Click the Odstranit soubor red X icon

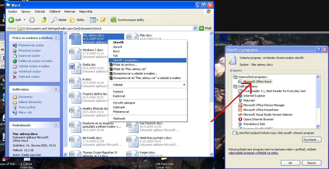coord(15,77)
